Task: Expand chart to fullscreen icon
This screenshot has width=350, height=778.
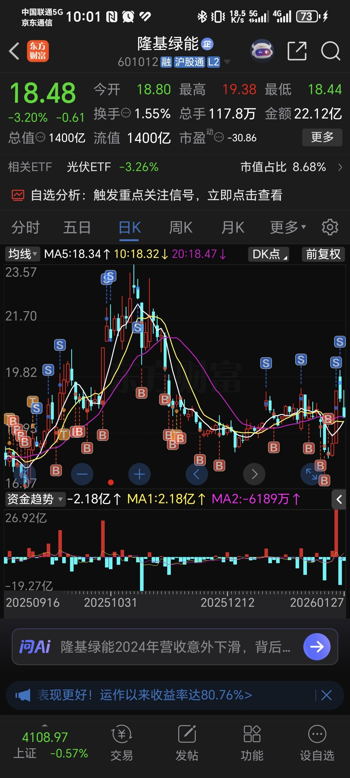Action: 311,474
